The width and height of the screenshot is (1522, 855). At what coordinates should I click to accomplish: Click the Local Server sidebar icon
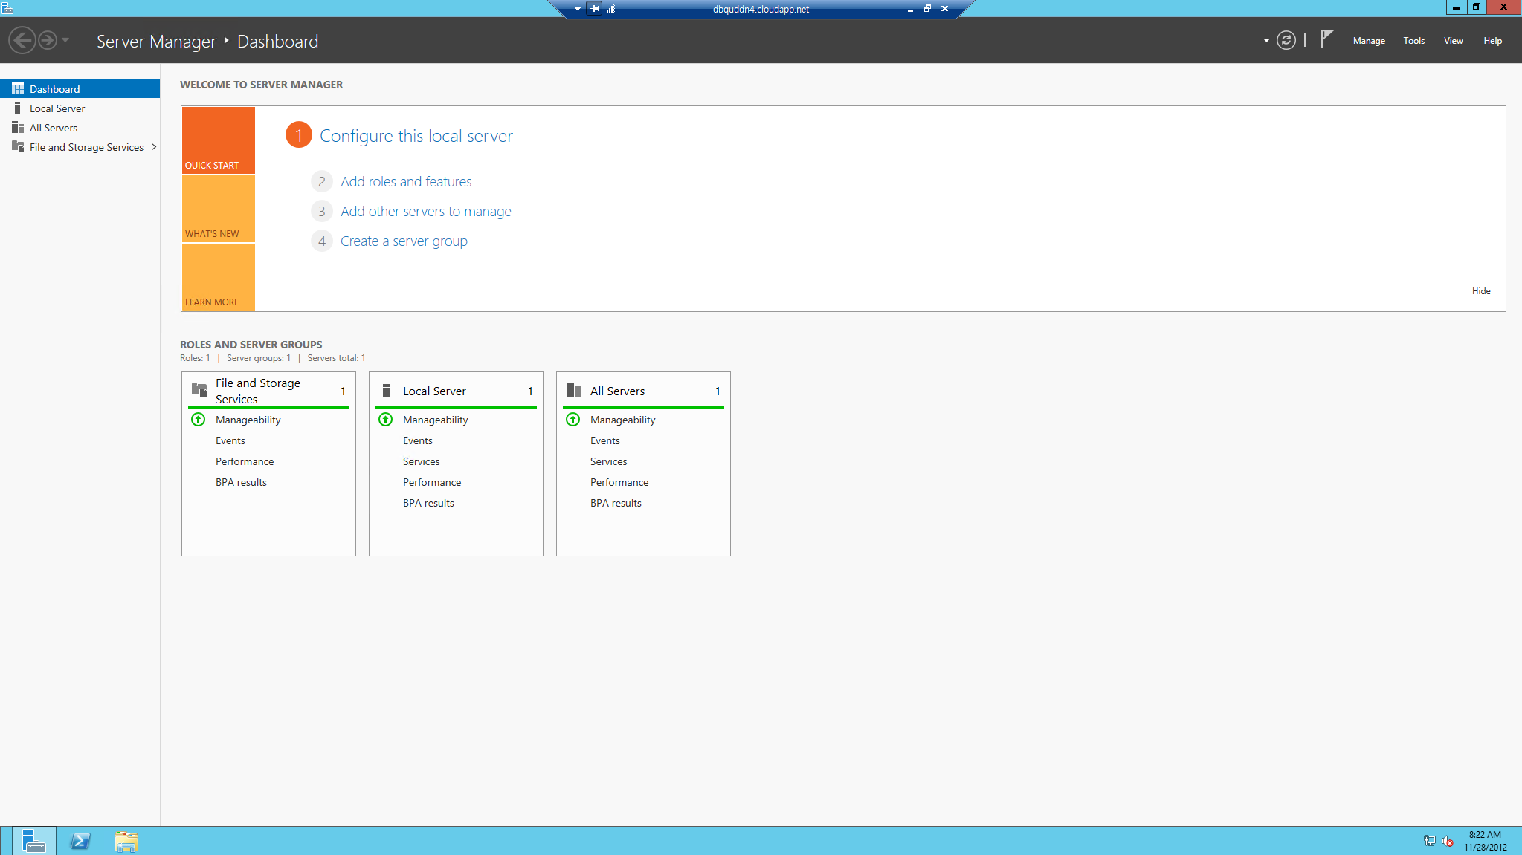[18, 108]
